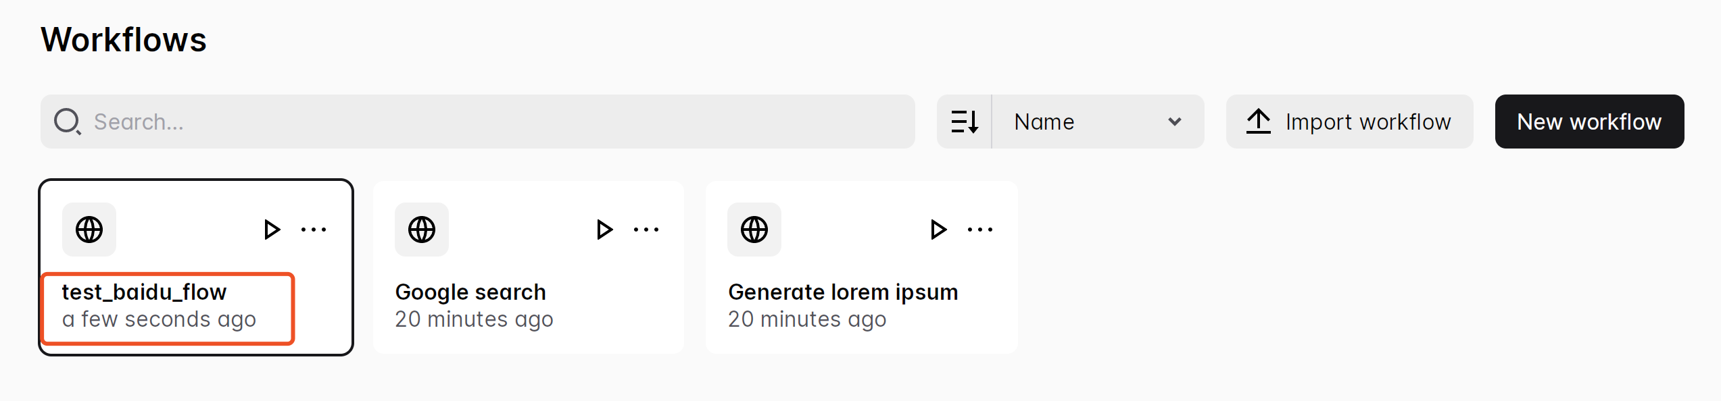
Task: Click the magnifier icon in search bar
Action: pyautogui.click(x=68, y=122)
